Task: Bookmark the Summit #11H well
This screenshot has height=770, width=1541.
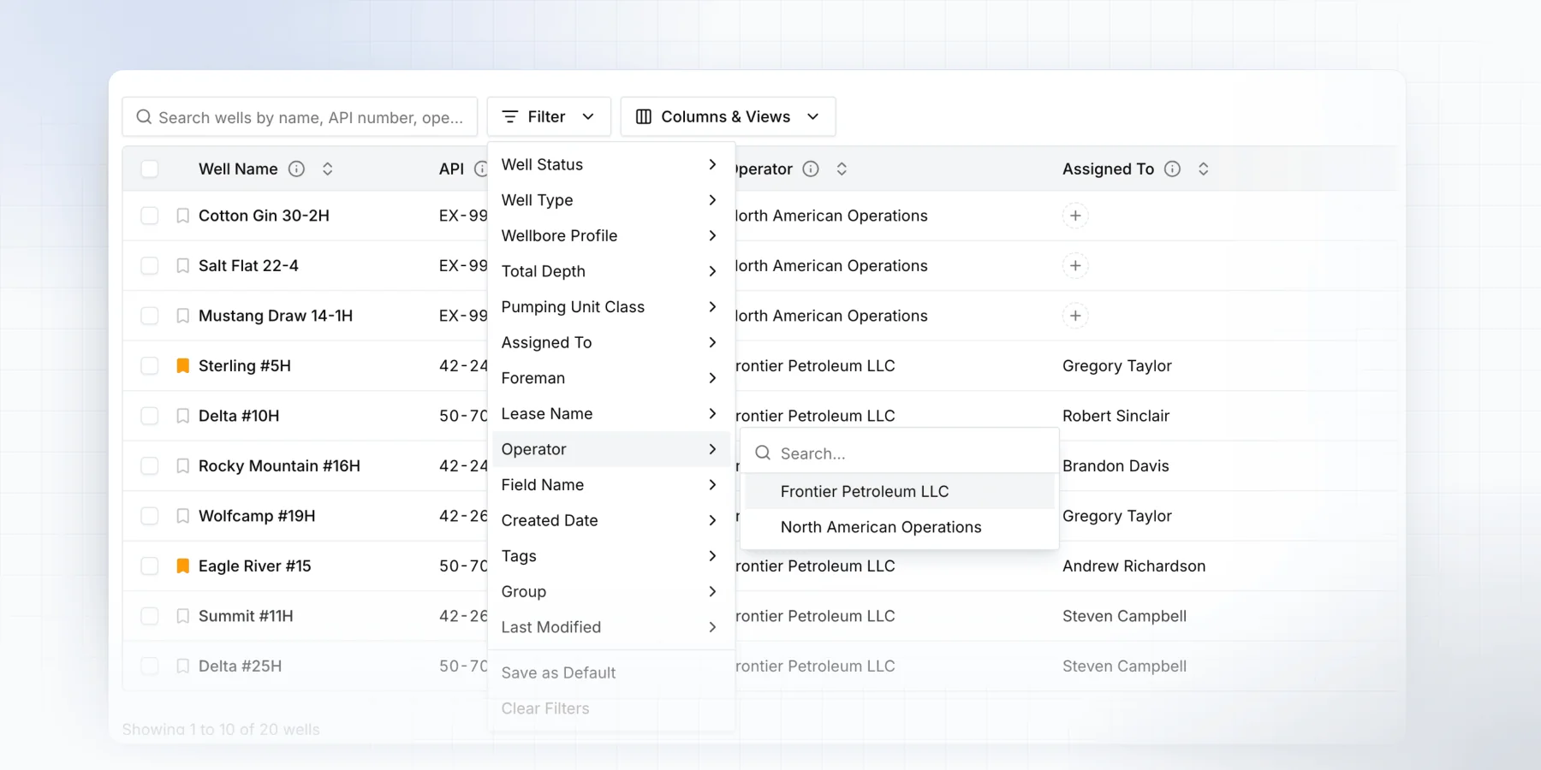Action: pos(182,616)
